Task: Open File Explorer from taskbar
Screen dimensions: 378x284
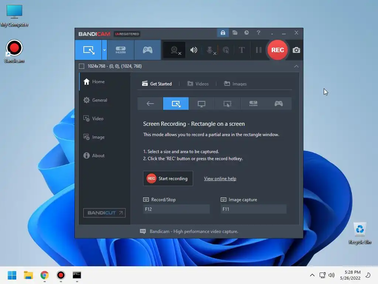Action: pos(28,275)
